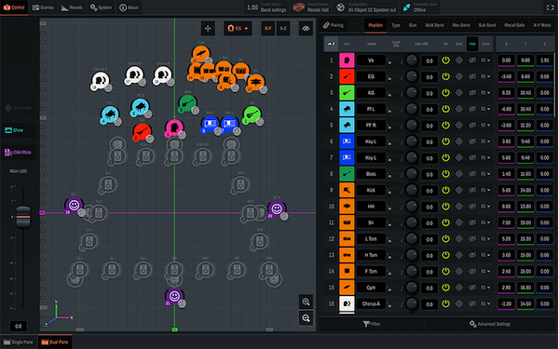Click the HH hi-hat icon in row 10
The width and height of the screenshot is (559, 349).
point(347,207)
